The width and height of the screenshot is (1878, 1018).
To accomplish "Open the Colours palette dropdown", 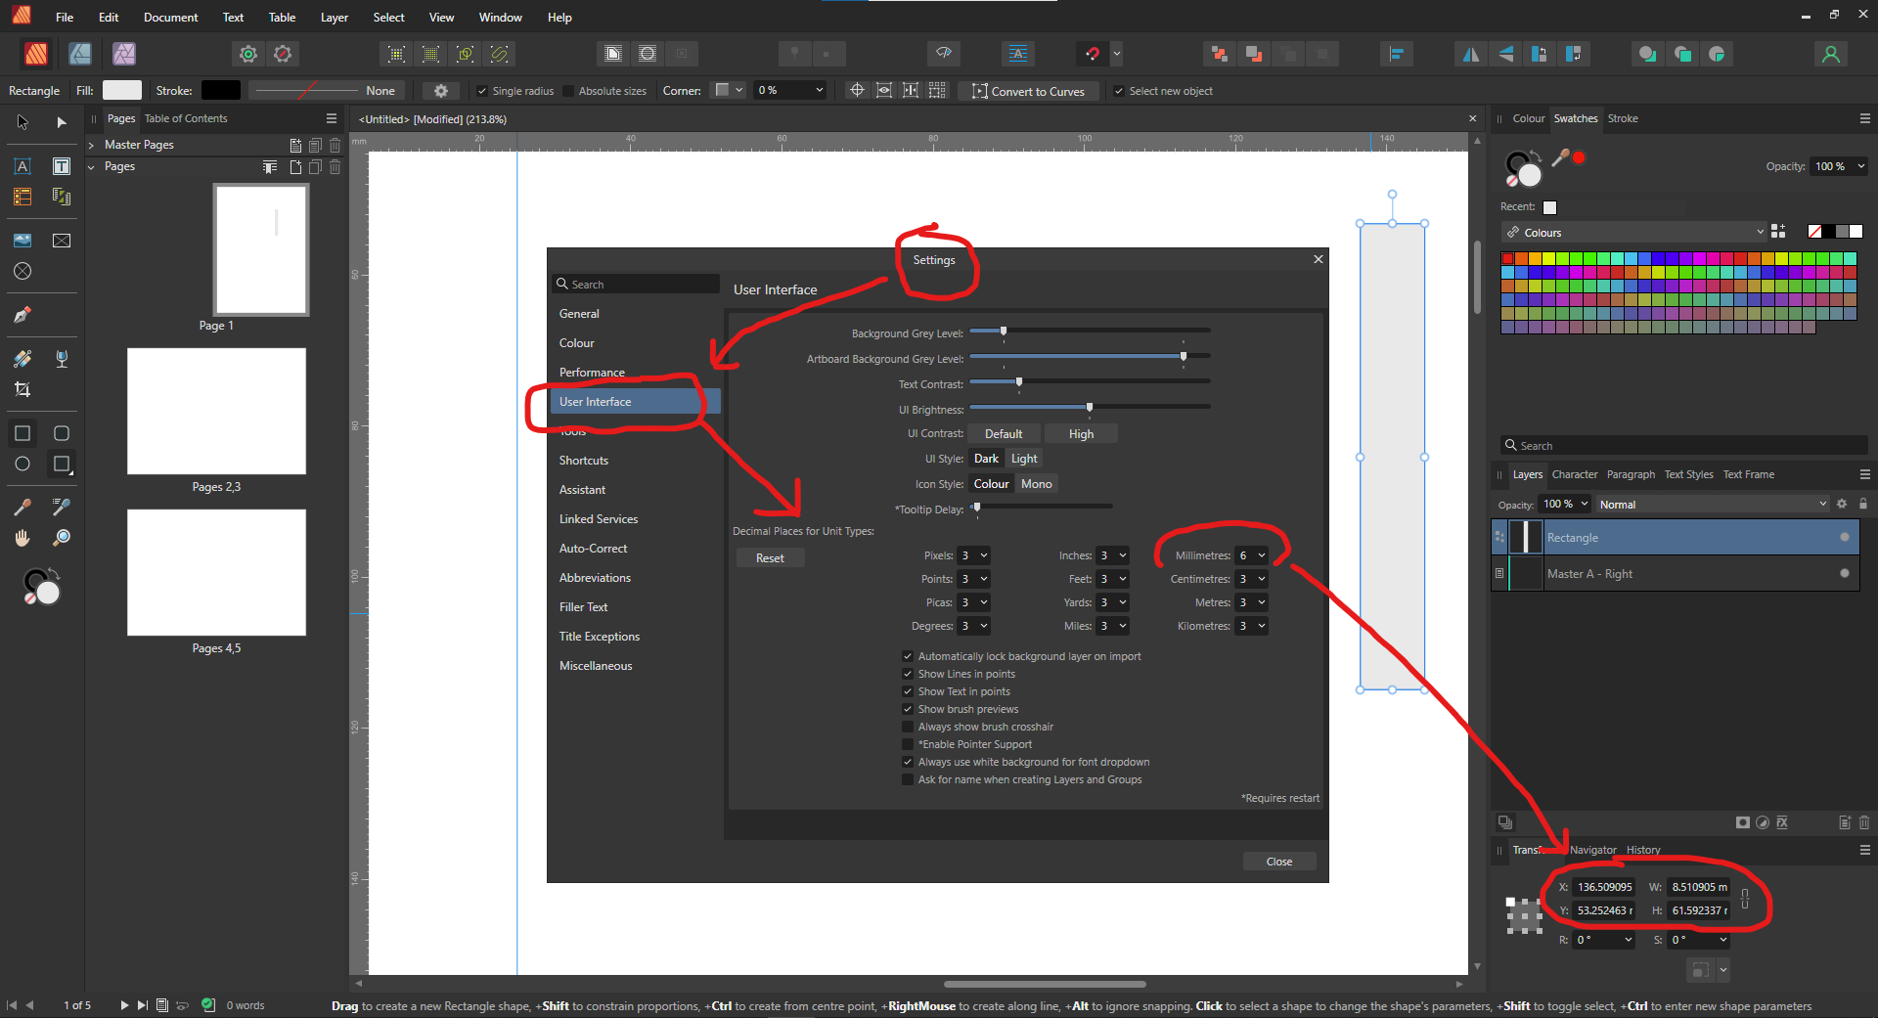I will coord(1633,233).
